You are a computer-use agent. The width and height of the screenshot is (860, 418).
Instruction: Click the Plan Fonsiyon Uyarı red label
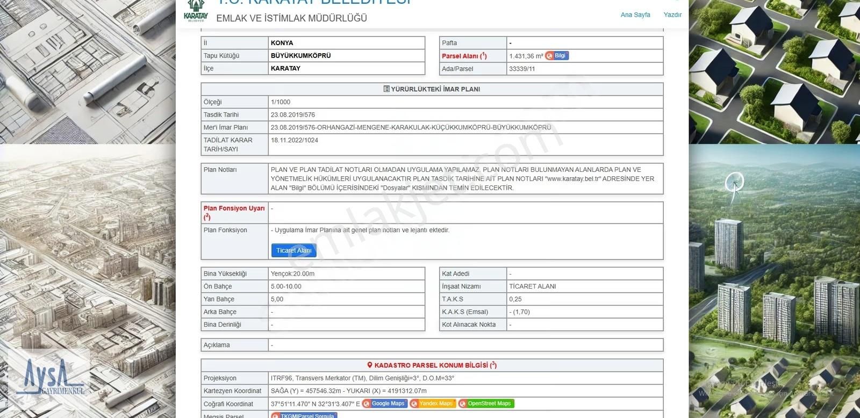[x=234, y=208]
